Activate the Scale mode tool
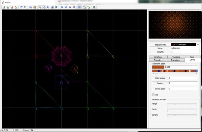The width and height of the screenshot is (202, 132). [52, 7]
